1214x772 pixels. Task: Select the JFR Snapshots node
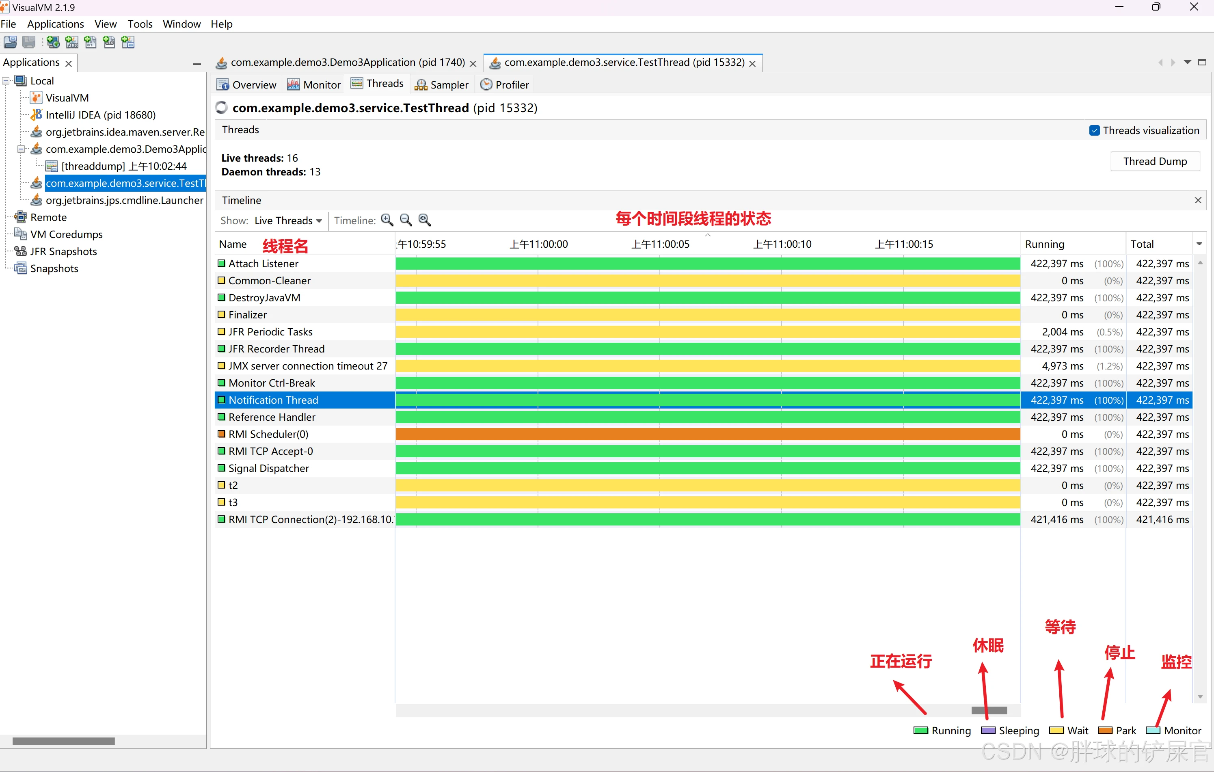[63, 252]
